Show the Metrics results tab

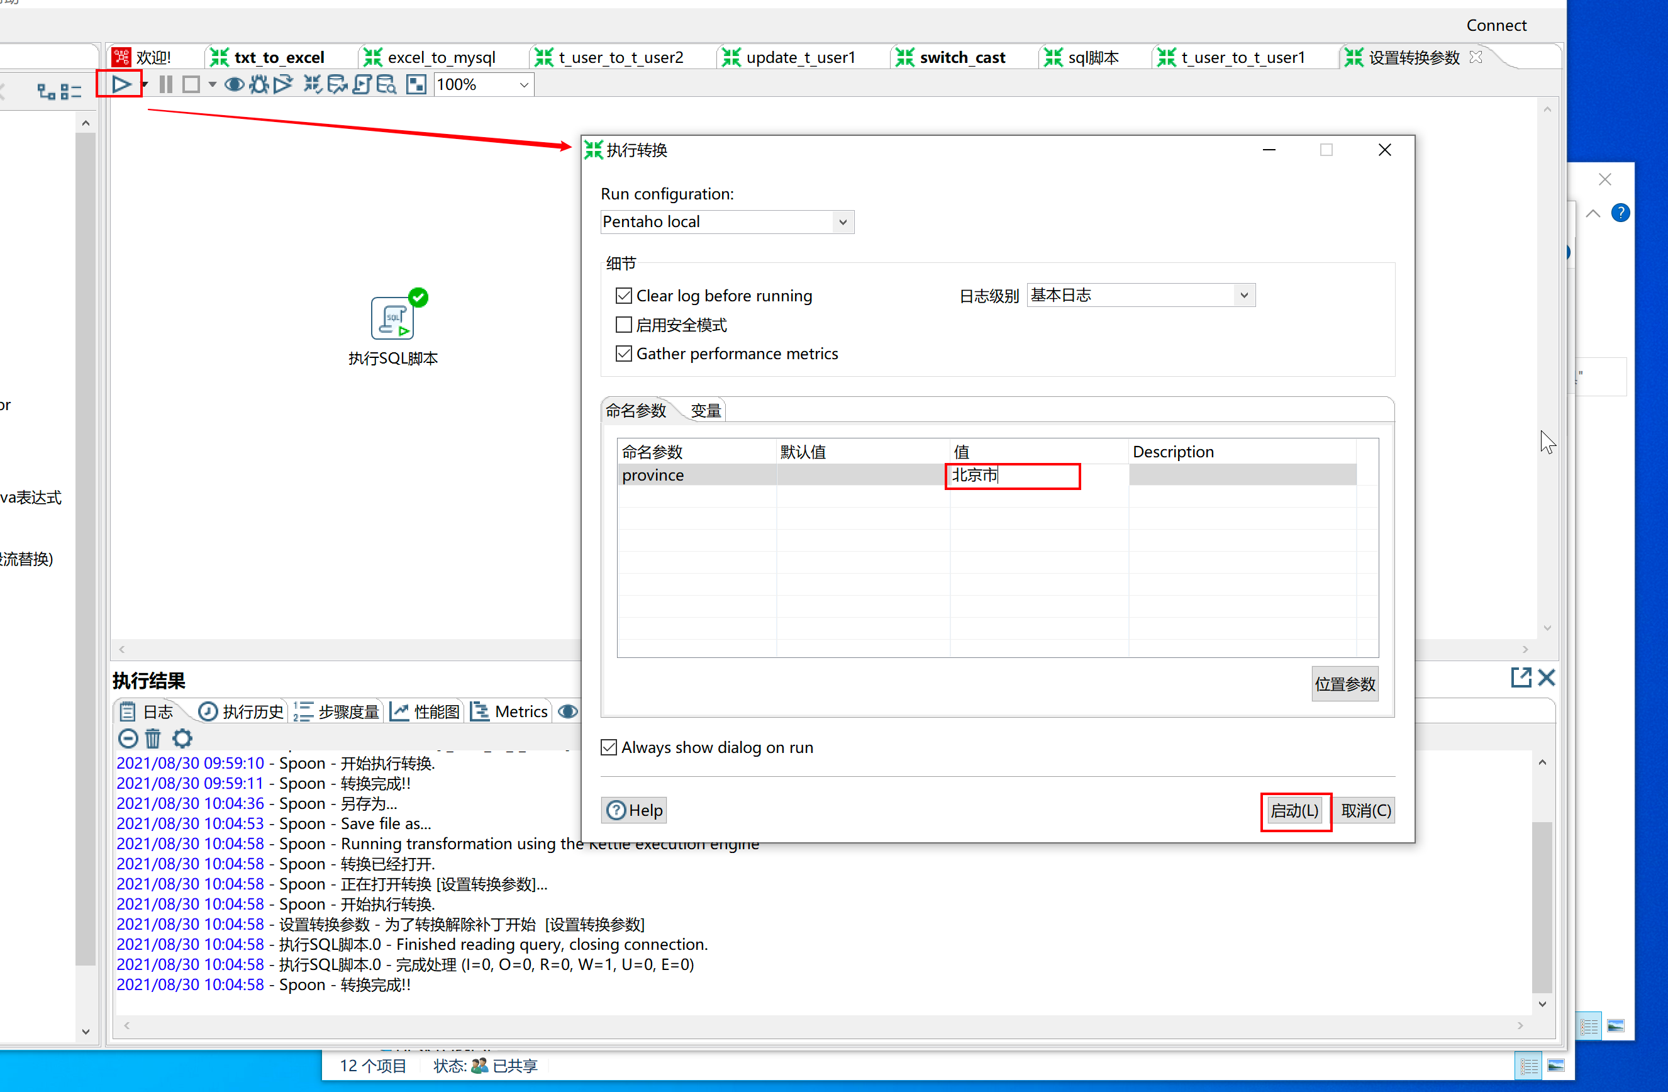pyautogui.click(x=509, y=711)
